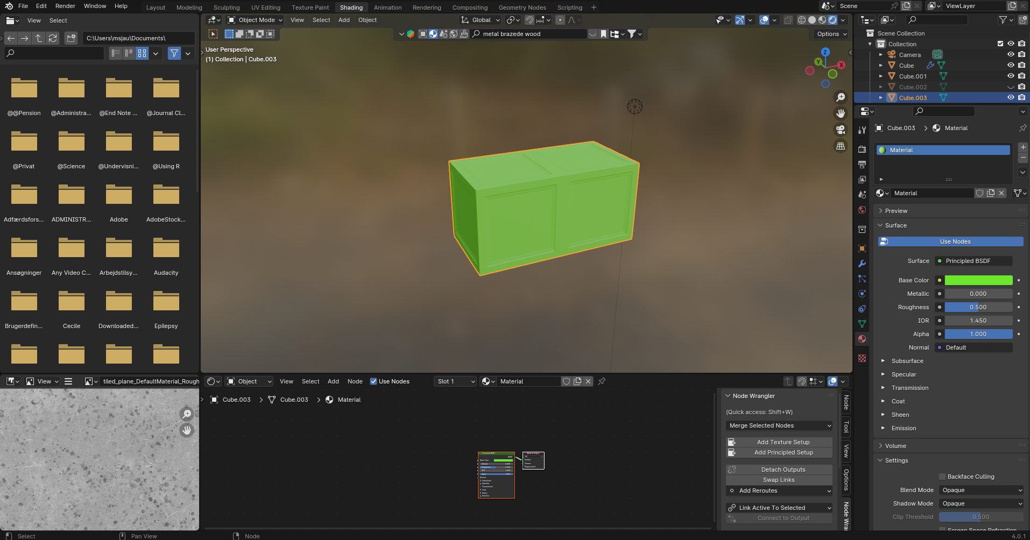Remove the selected material slot

pyautogui.click(x=1023, y=158)
